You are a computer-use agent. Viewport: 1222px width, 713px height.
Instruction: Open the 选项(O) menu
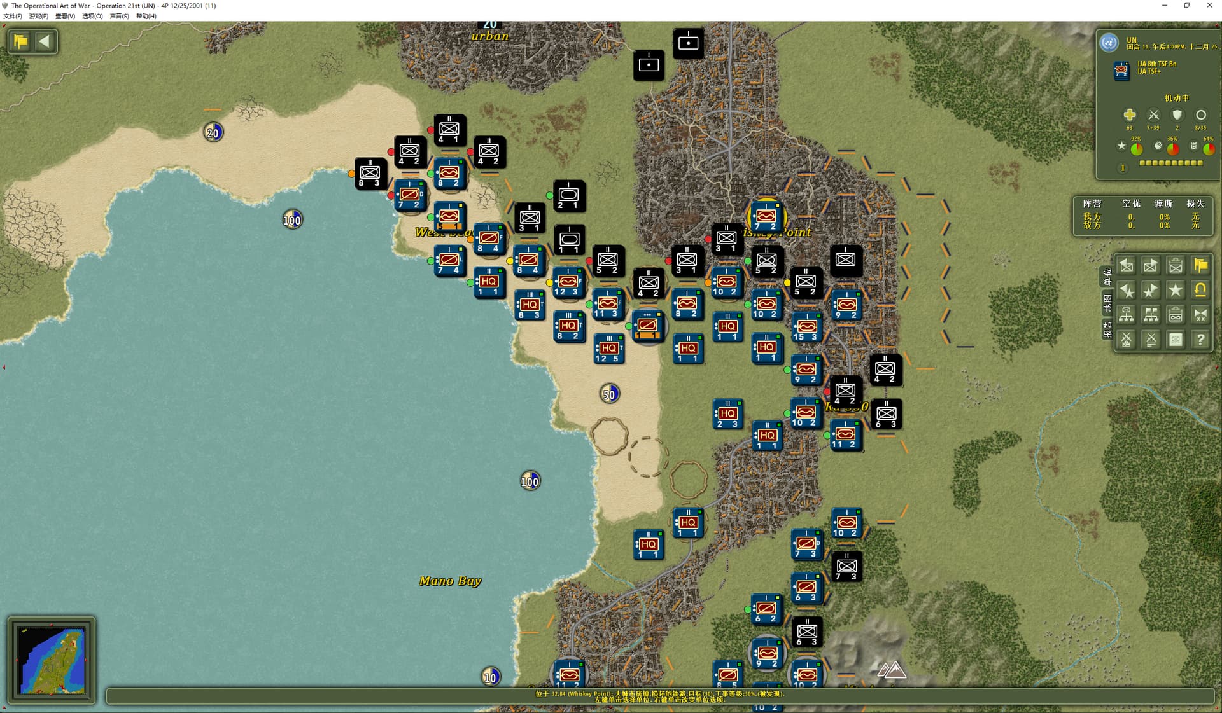(x=92, y=16)
